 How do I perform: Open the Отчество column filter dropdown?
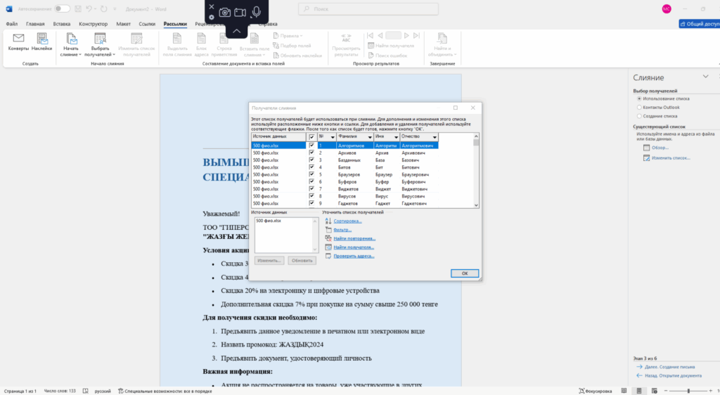(435, 137)
